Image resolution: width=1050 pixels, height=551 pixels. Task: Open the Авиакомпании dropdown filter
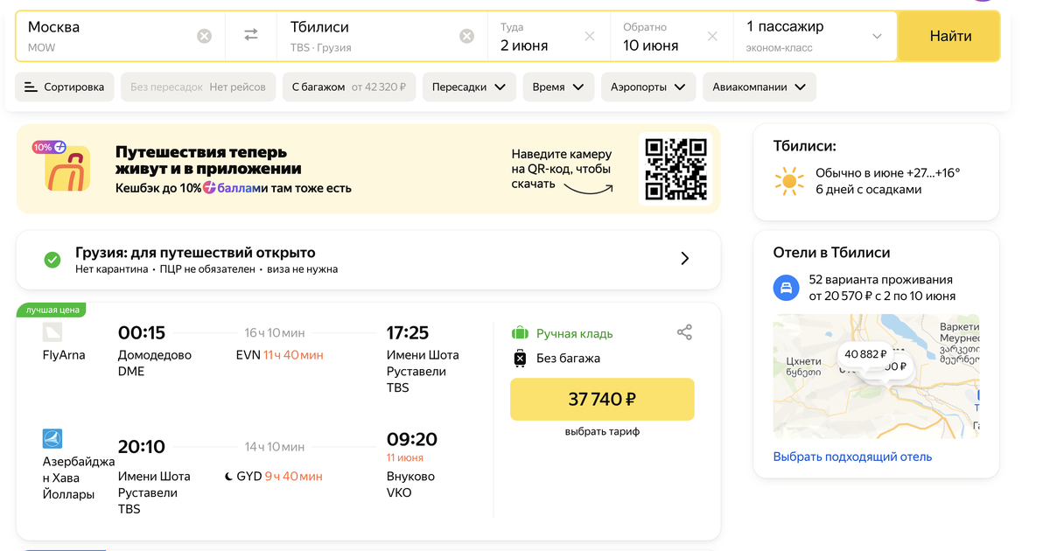click(759, 87)
